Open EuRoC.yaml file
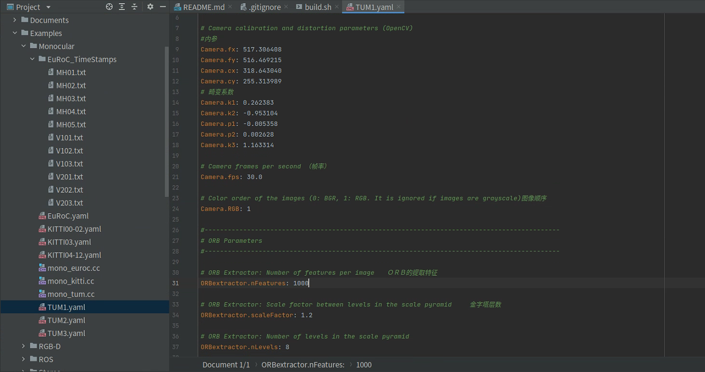Viewport: 705px width, 372px height. [x=68, y=216]
